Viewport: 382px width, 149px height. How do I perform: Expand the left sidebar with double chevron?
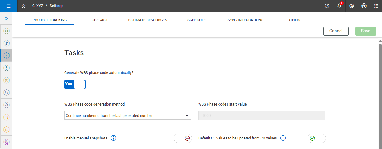(6, 19)
